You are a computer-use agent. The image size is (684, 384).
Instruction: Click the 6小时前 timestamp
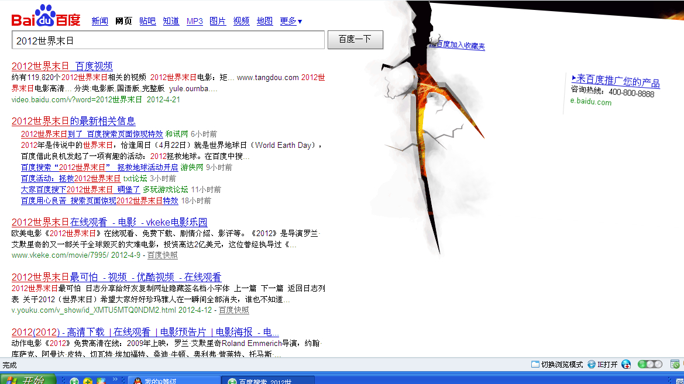[x=204, y=134]
